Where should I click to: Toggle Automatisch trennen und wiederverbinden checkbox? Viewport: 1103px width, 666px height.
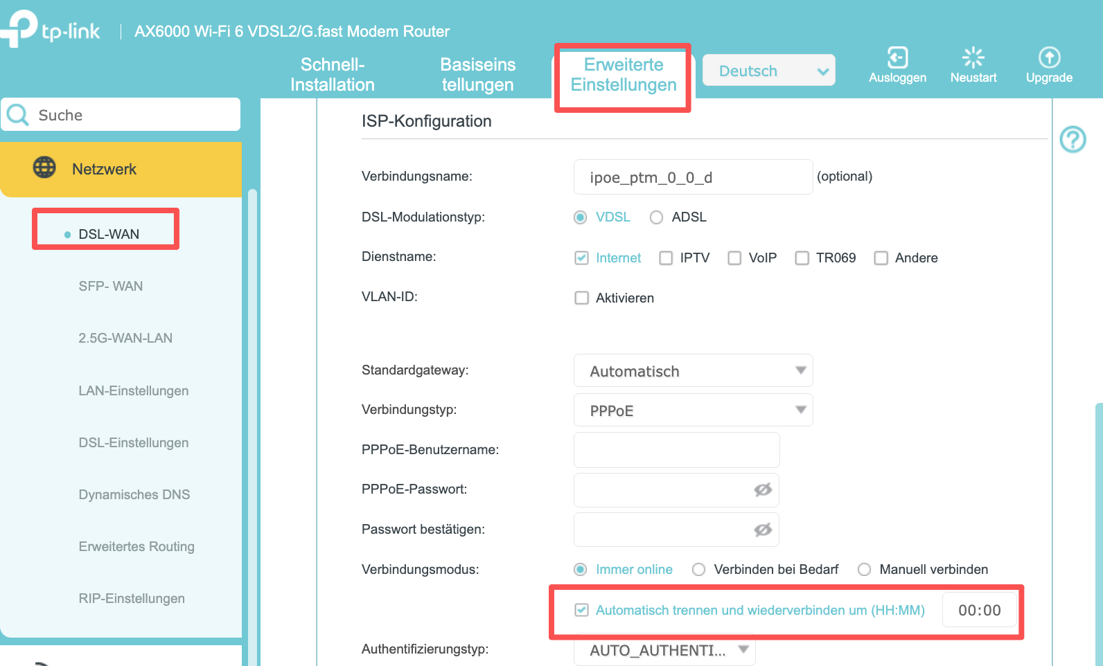[581, 610]
